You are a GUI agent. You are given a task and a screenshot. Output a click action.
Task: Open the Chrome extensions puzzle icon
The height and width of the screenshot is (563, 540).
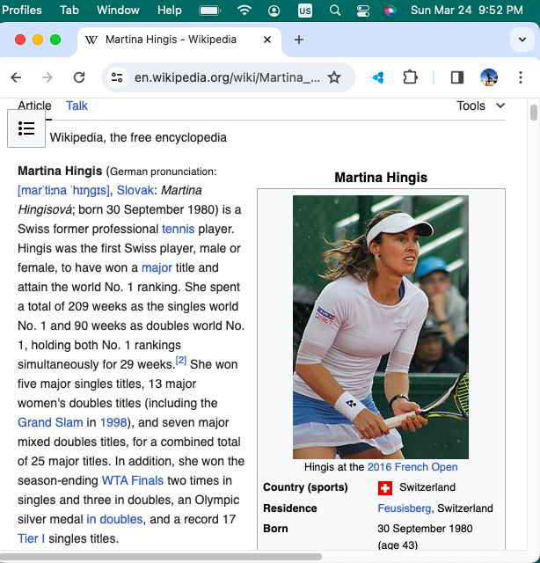click(x=410, y=77)
